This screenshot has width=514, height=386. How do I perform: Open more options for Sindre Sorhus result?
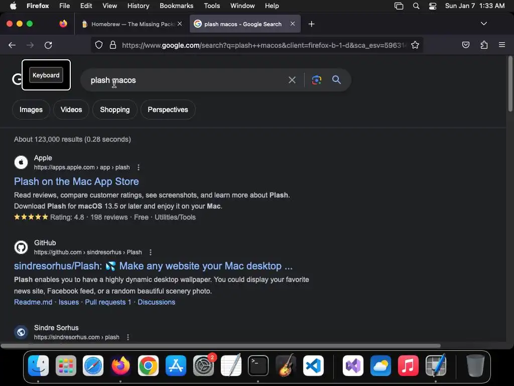[128, 337]
